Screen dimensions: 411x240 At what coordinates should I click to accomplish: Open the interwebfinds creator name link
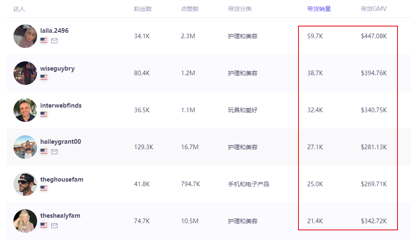61,105
